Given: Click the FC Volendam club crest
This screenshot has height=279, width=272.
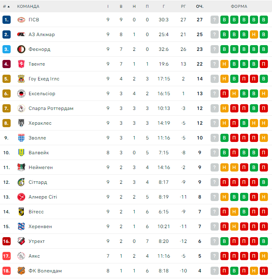Looking at the screenshot, I should [x=21, y=271].
